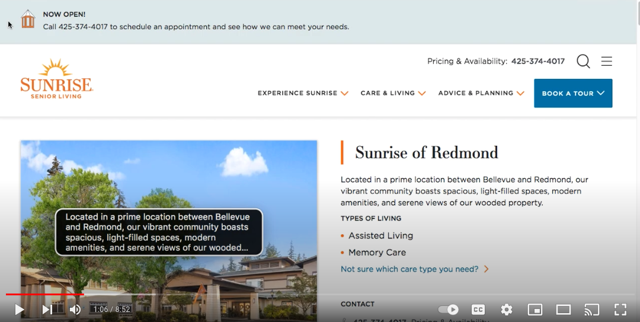Viewport: 640px width, 322px height.
Task: Turn on closed captions
Action: point(478,310)
